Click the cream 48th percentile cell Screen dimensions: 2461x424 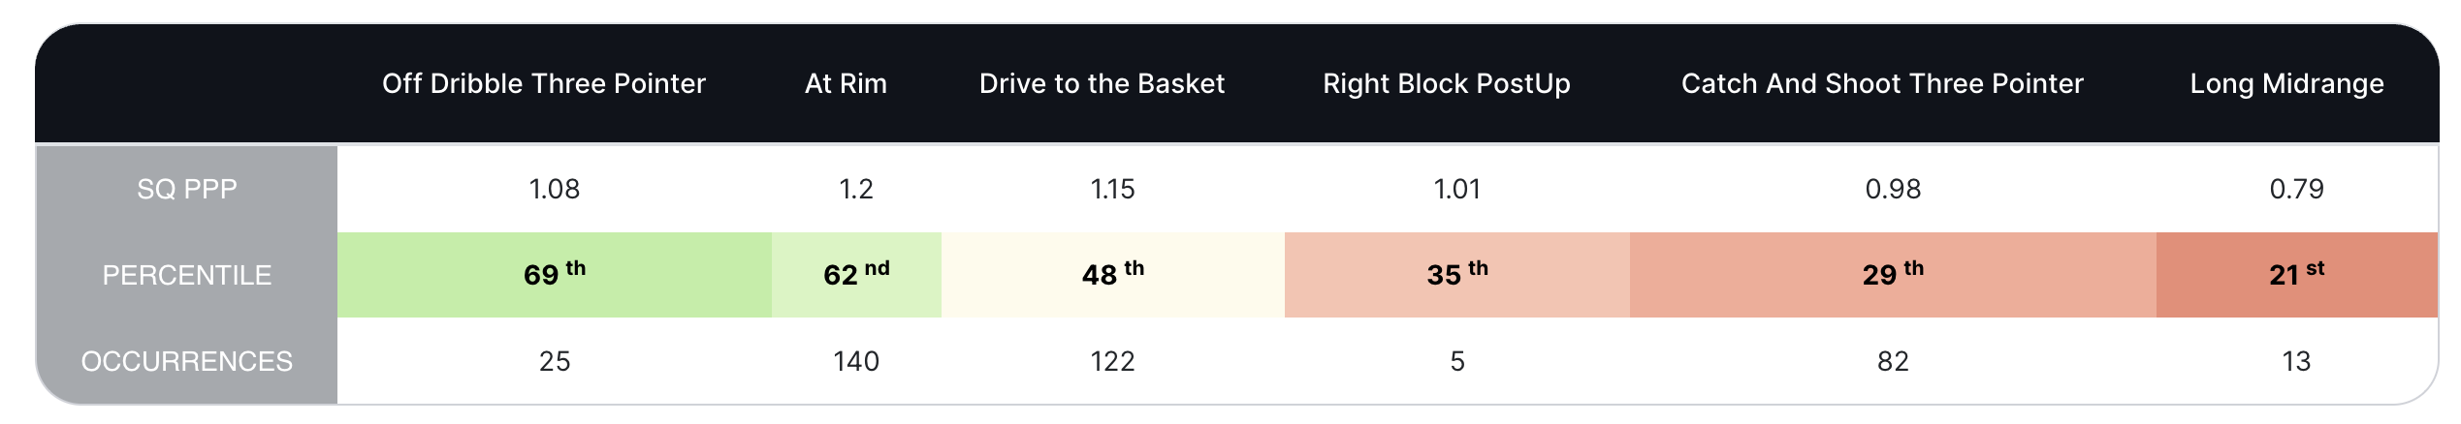coord(1112,275)
